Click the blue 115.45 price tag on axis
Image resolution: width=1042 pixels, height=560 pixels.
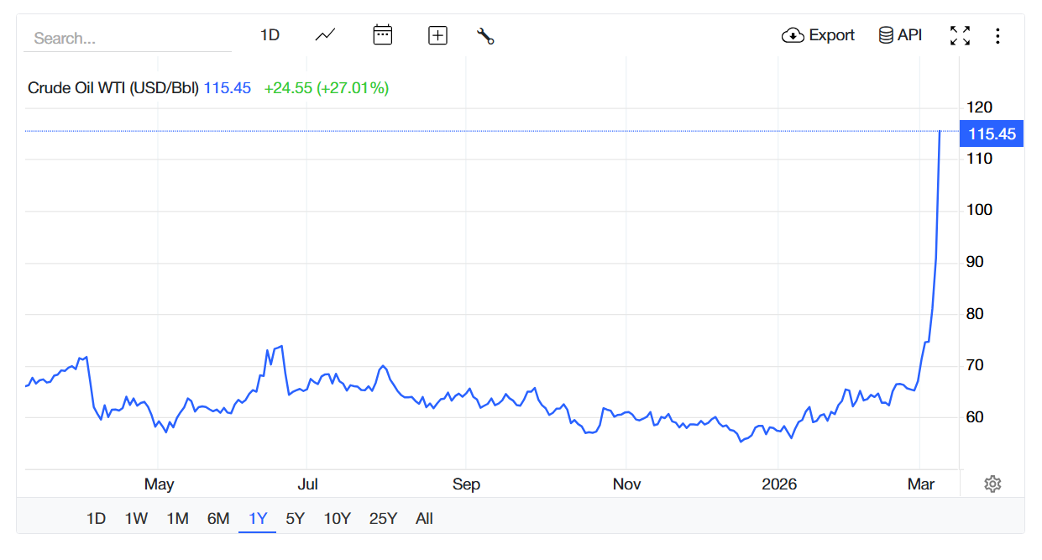point(992,133)
